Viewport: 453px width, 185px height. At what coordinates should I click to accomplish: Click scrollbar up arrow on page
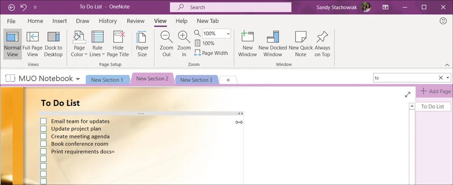[x=412, y=107]
